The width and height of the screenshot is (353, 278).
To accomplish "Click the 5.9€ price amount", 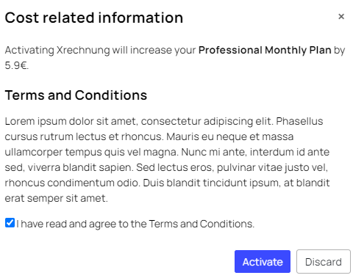I will coord(16,65).
